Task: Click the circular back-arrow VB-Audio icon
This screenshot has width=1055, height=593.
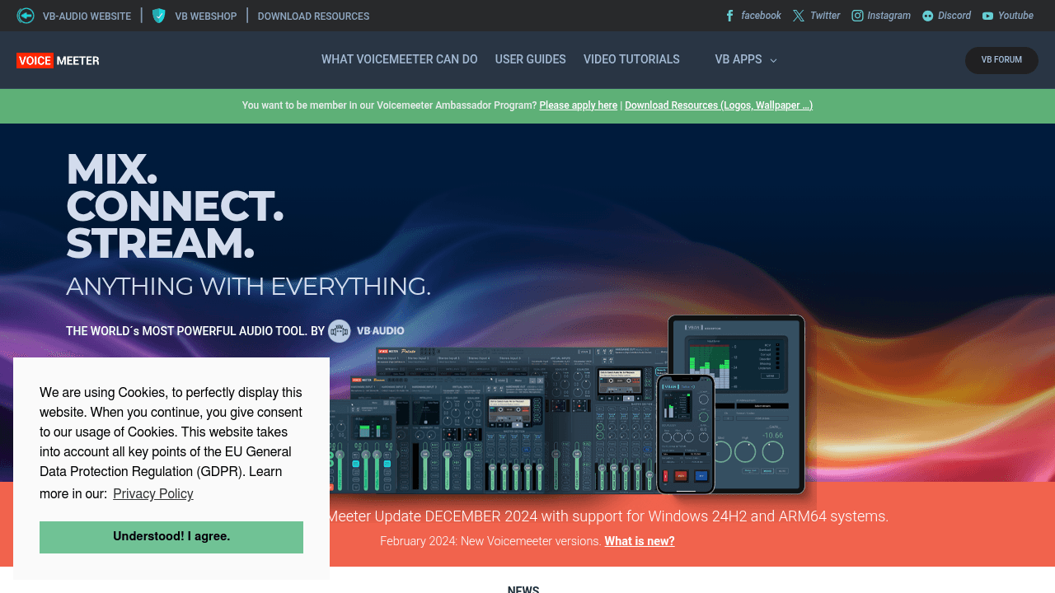Action: point(24,15)
